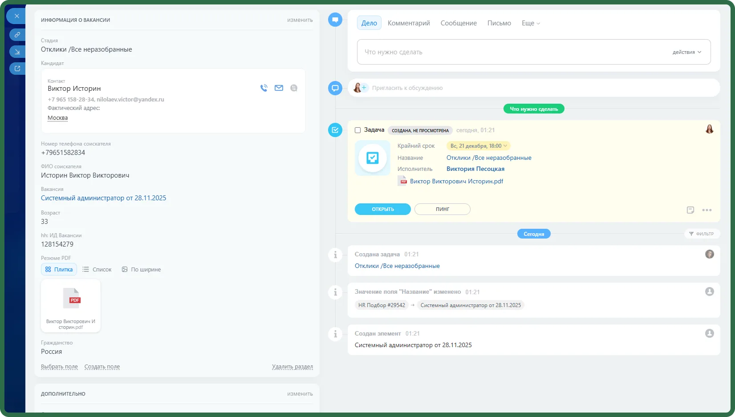The image size is (735, 417).
Task: Open chat with contact via message icon
Action: pyautogui.click(x=294, y=88)
